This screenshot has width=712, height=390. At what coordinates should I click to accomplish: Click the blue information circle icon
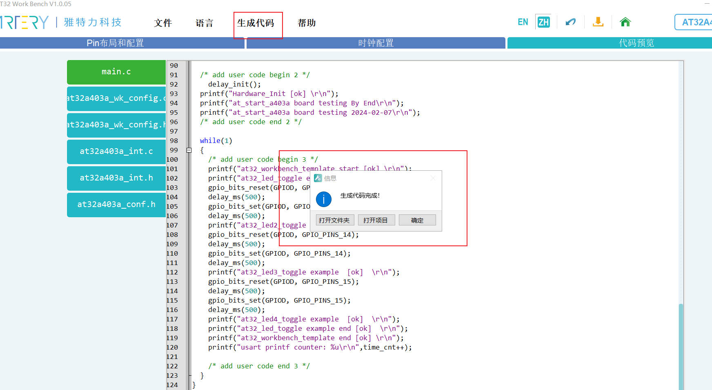coord(324,199)
